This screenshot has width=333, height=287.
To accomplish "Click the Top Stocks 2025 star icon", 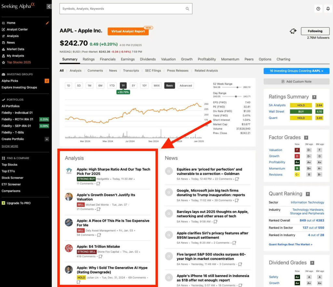I will point(3,62).
